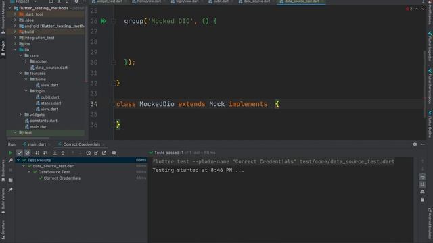Viewport: 433px width, 243px height.
Task: Sort test results by duration
Action: pyautogui.click(x=45, y=153)
